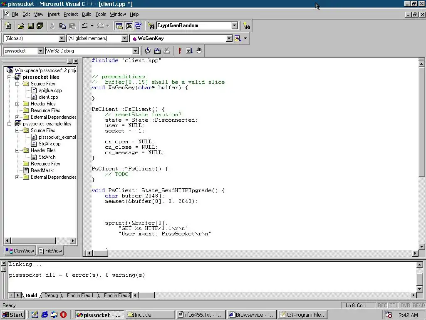Switch to Browservice taskbar window
The image size is (426, 320).
[252, 315]
